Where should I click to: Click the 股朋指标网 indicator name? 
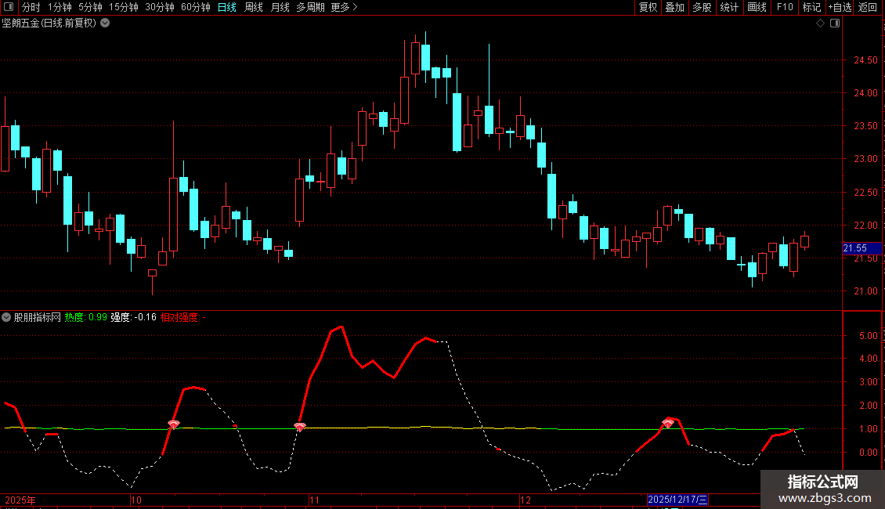[38, 317]
